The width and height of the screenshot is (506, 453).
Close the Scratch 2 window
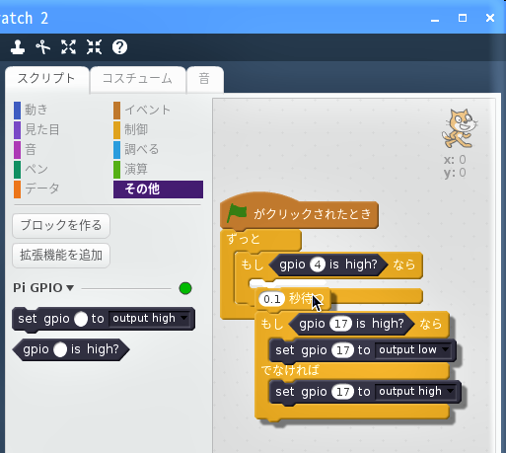tap(490, 18)
